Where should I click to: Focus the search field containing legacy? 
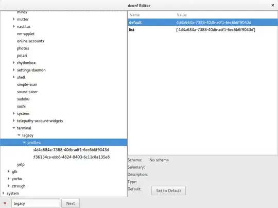[36, 203]
